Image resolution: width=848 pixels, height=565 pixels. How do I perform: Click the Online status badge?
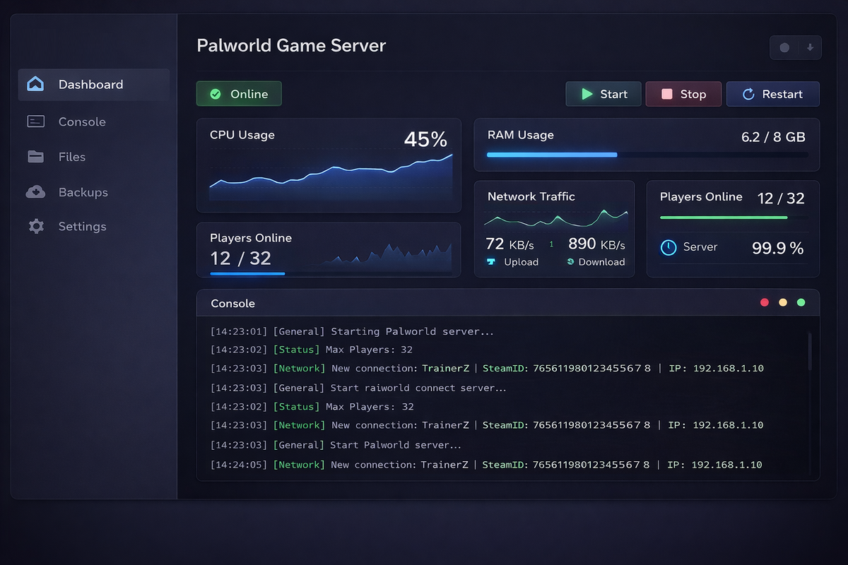[x=238, y=93]
